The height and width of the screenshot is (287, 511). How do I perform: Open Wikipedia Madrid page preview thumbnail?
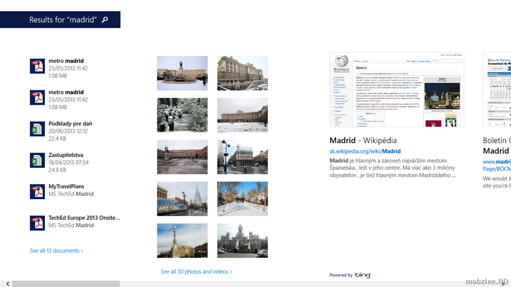click(397, 90)
